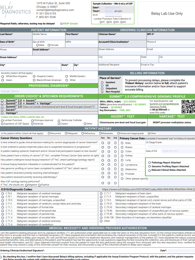The width and height of the screenshot is (195, 260).
Task: Click the Date of Birth field
Action: pos(15,45)
